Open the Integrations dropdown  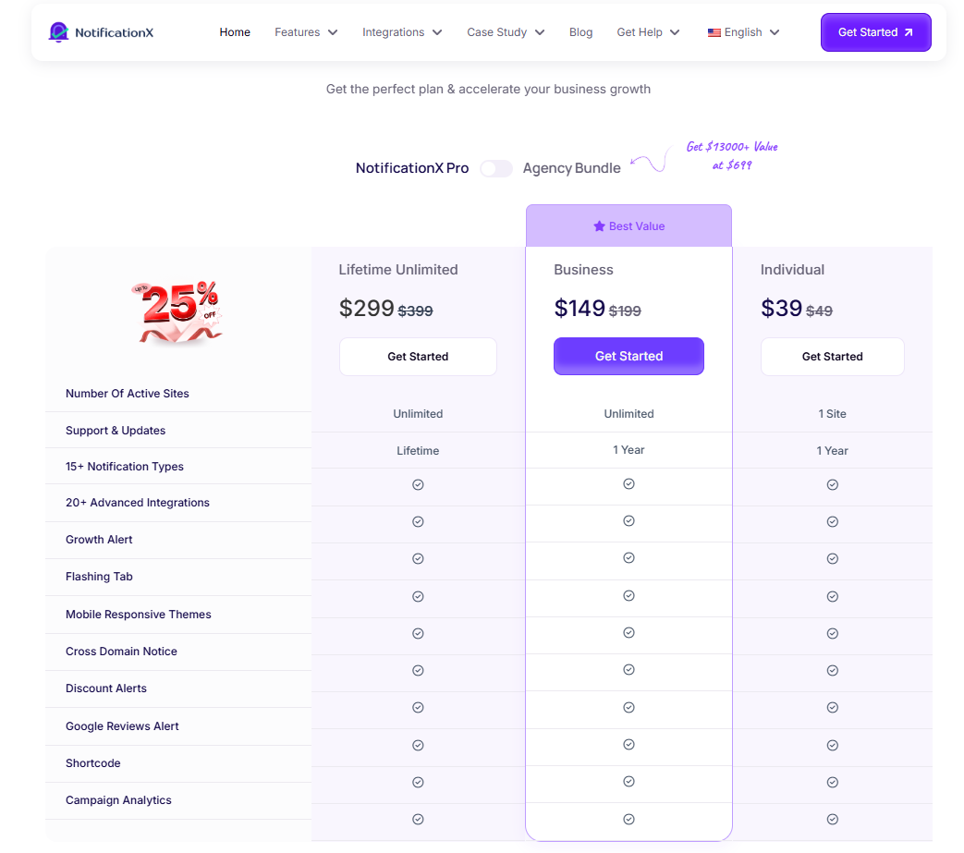click(402, 31)
